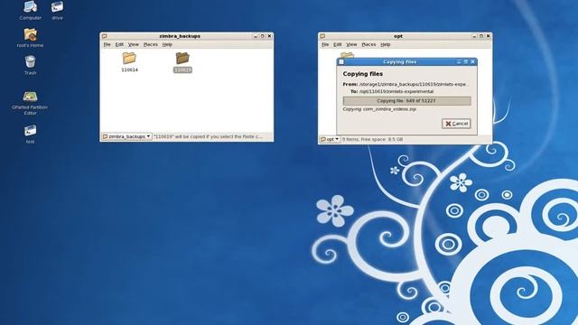Click the '110619 will be copied' status message
578x325 pixels.
click(x=208, y=136)
